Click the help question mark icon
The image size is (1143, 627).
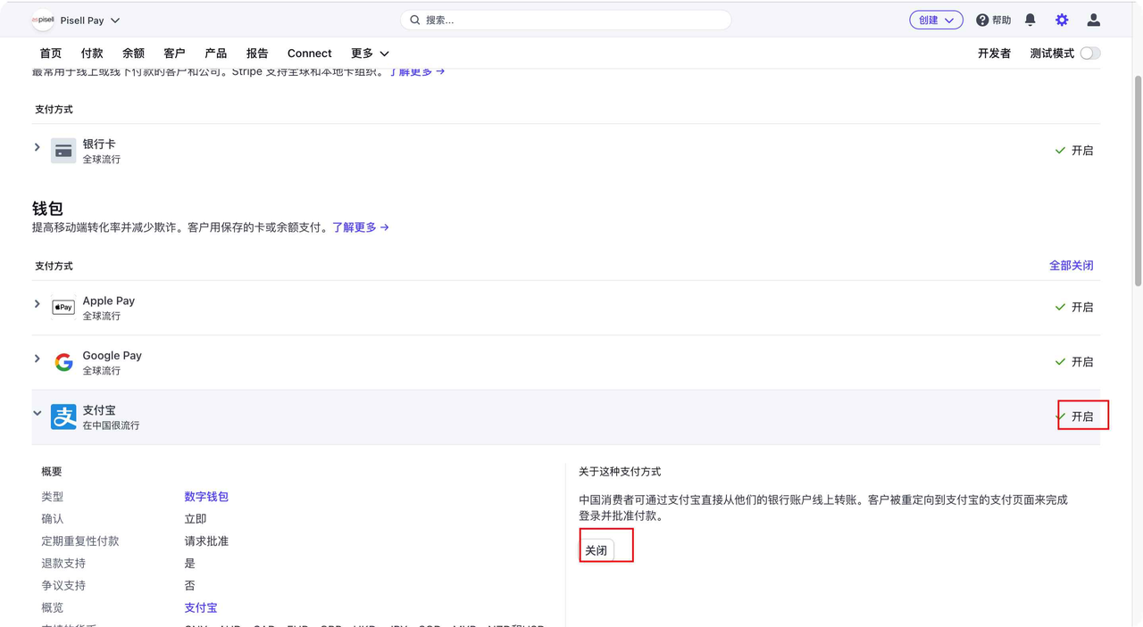[x=982, y=20]
